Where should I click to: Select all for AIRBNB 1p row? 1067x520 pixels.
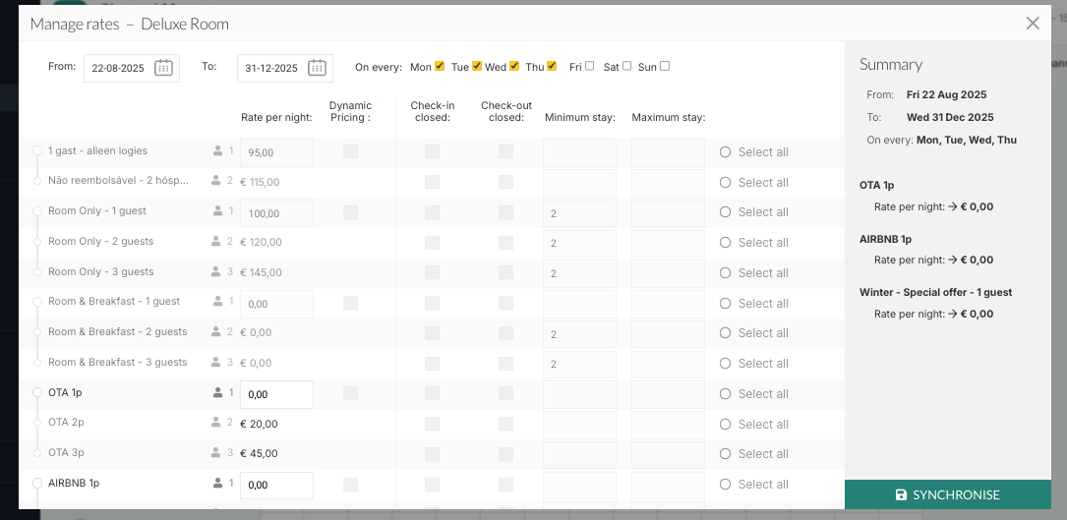754,485
